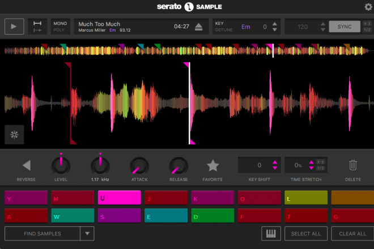Screen dimensions: 374x249
Task: Click the SELECT ALL button
Action: pos(306,234)
